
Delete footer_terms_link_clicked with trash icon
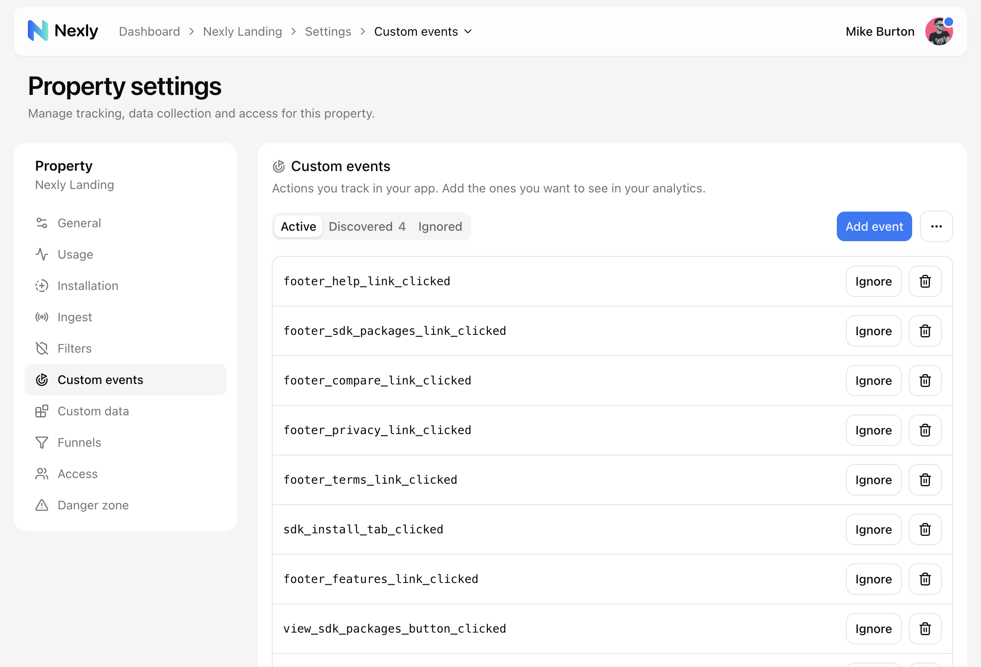(925, 480)
